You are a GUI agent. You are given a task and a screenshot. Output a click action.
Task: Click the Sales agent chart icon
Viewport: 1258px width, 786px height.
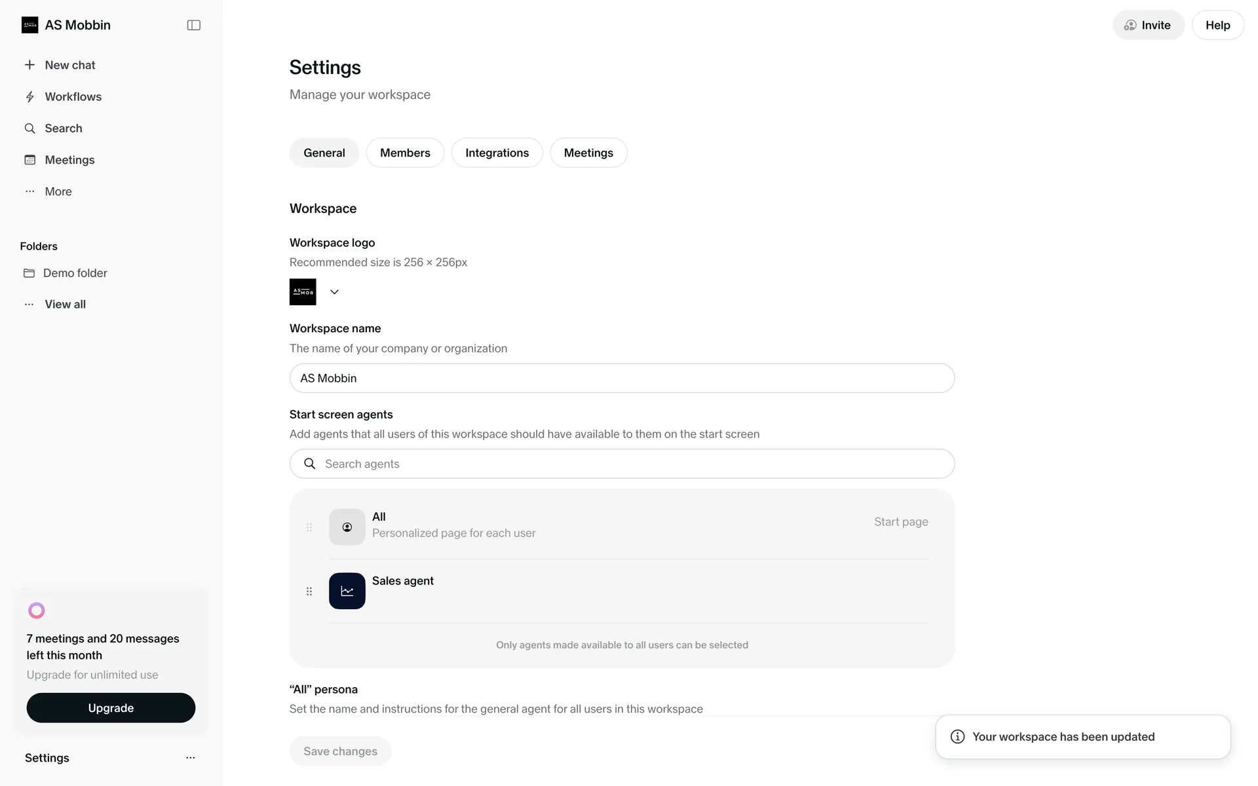pyautogui.click(x=347, y=591)
